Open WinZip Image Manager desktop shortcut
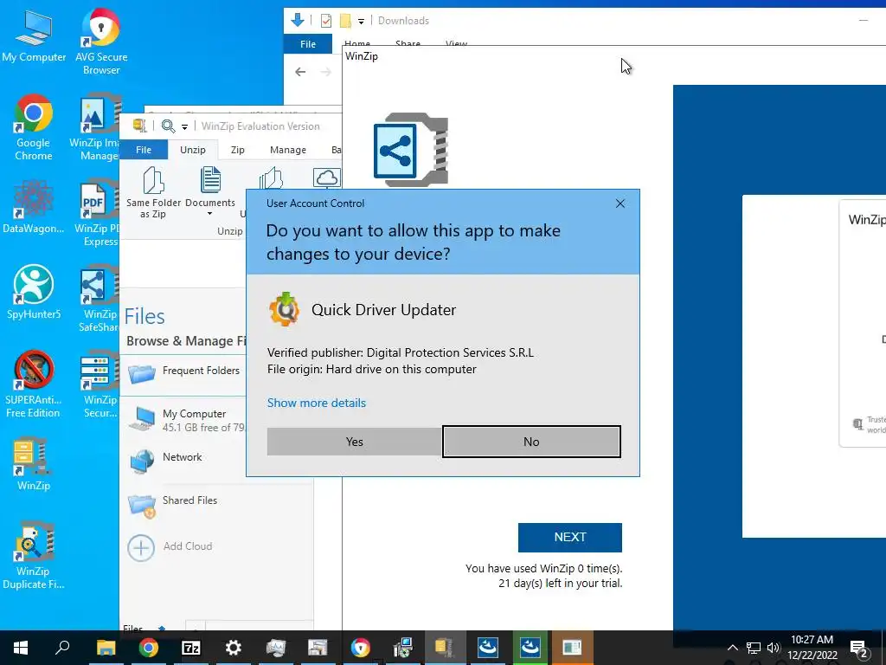886x665 pixels. pyautogui.click(x=96, y=127)
